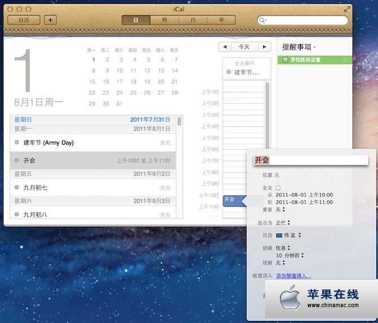Viewport: 378px width, 323px height.
Task: Click the plus button to add event
Action: coord(51,20)
